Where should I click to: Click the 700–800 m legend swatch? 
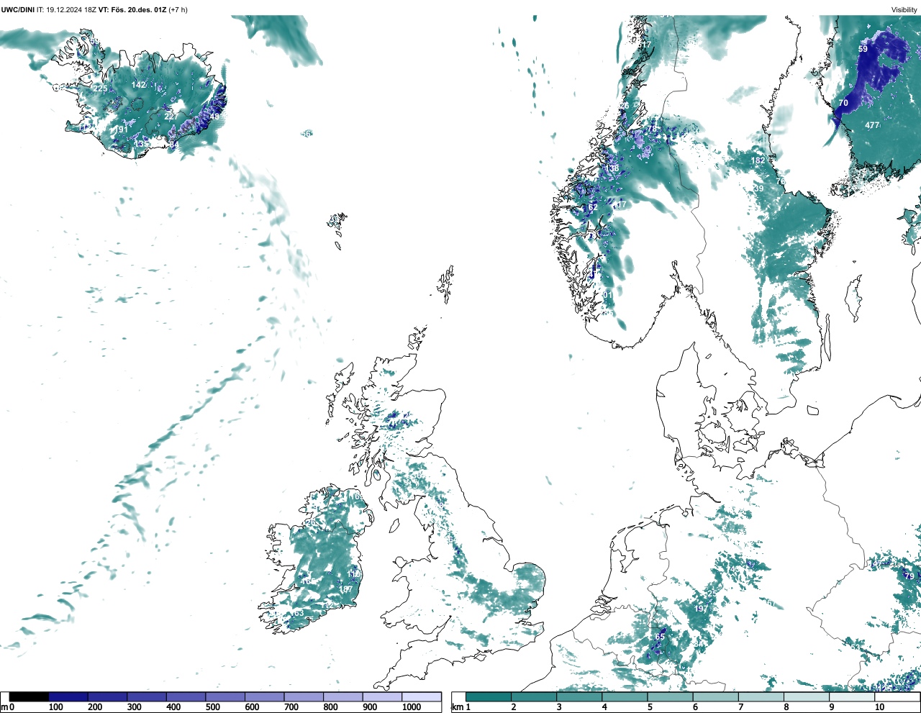[x=304, y=696]
